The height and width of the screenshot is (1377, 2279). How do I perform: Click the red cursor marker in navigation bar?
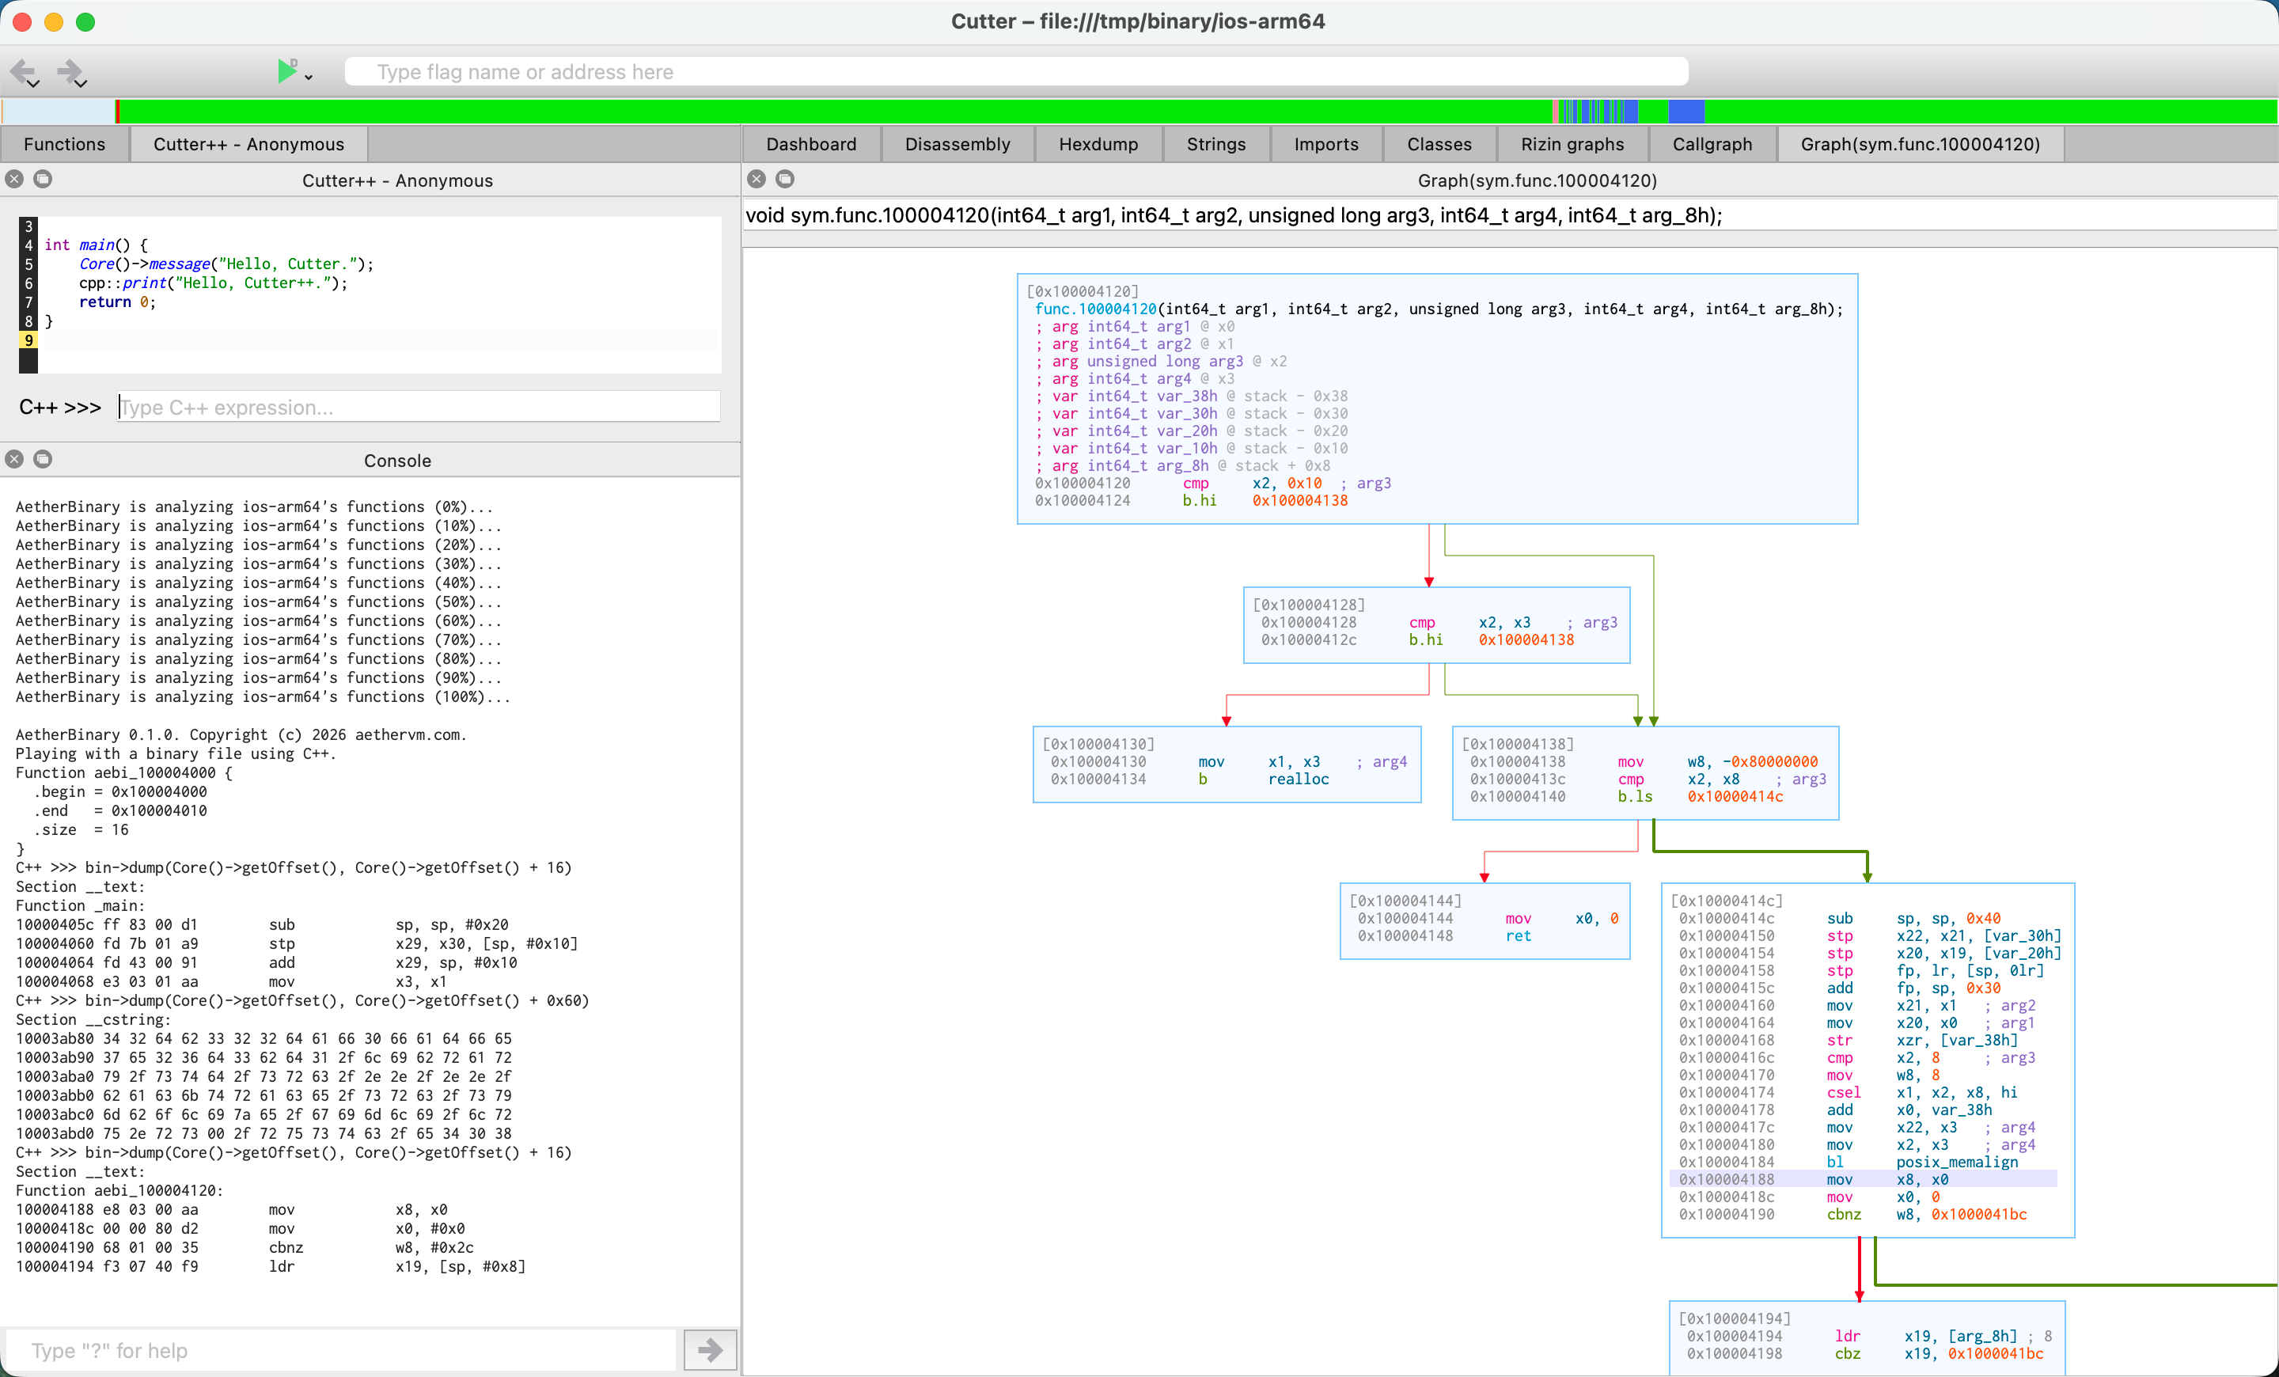pyautogui.click(x=117, y=112)
